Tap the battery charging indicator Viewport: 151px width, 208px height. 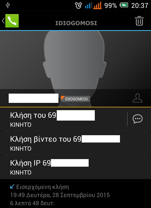coord(124,5)
